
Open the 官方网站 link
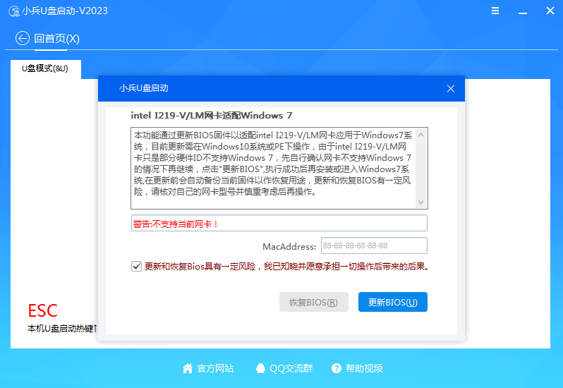point(215,368)
